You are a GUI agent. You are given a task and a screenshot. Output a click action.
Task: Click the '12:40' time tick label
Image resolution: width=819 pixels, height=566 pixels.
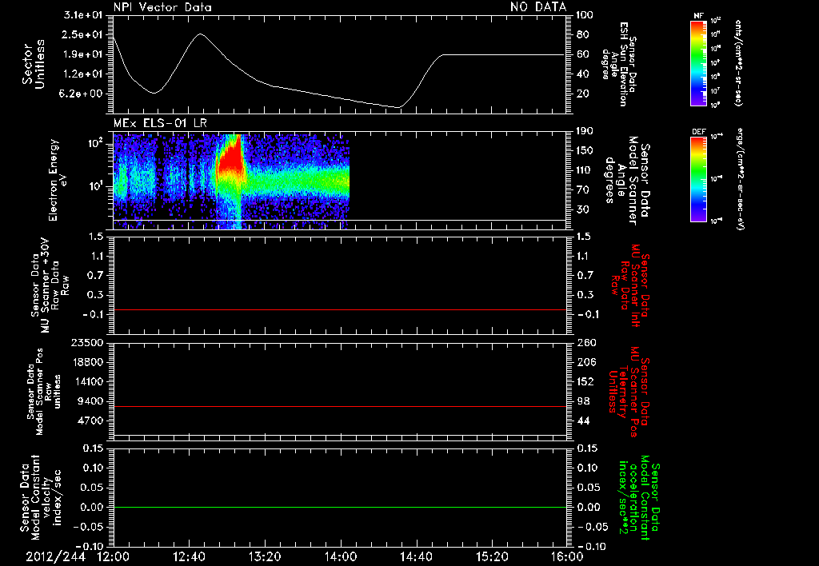[189, 557]
